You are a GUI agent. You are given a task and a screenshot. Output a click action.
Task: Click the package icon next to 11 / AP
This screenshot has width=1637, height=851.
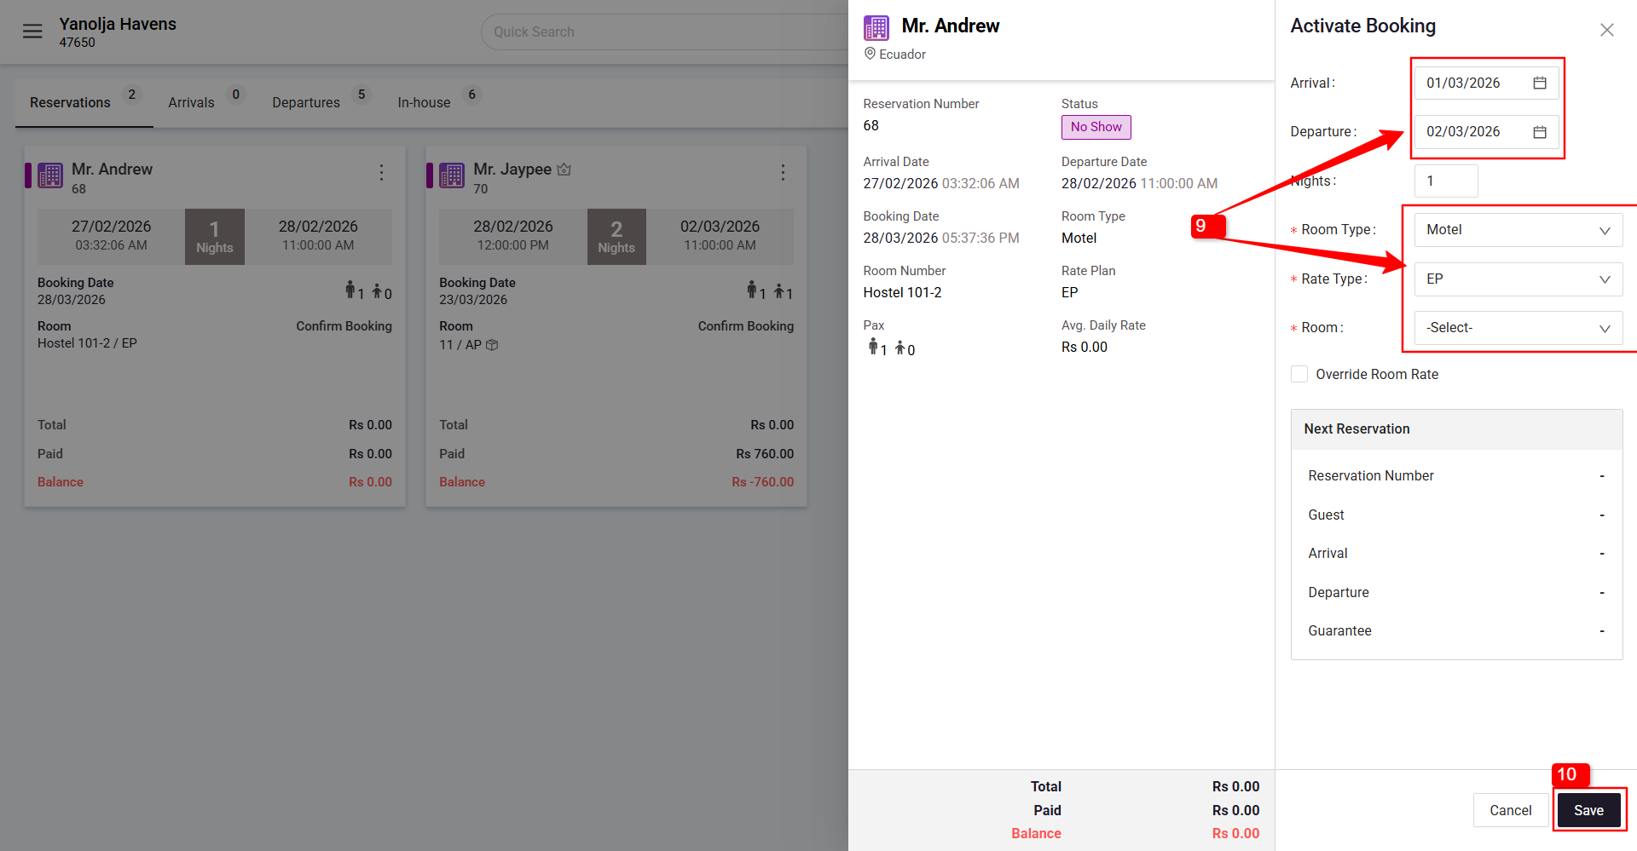[x=492, y=345]
